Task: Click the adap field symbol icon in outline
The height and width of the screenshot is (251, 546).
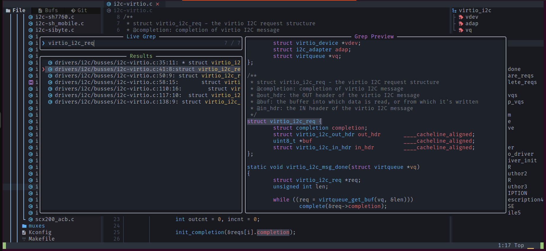Action: pyautogui.click(x=461, y=24)
